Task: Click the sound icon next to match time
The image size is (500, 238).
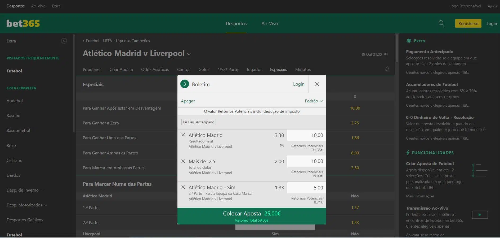Action: tap(386, 54)
